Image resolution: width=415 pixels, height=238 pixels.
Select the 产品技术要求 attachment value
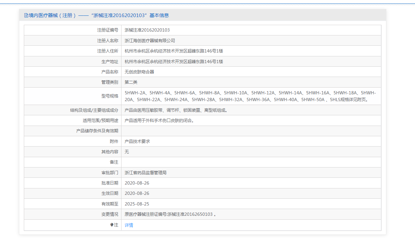tap(137, 141)
